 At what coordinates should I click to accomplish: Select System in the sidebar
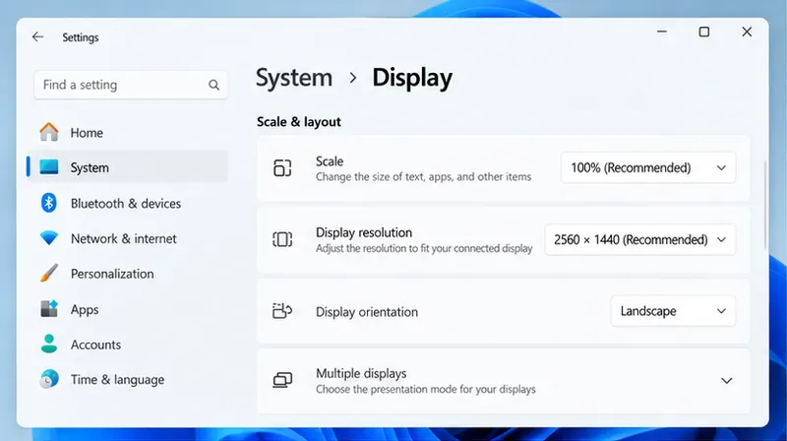pos(128,167)
